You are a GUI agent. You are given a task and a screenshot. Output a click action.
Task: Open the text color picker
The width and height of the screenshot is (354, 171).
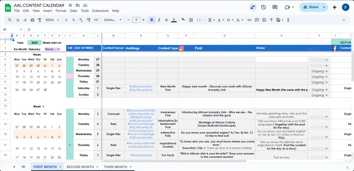(x=174, y=20)
